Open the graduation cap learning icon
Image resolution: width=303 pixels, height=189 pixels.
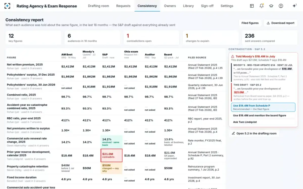tap(271, 6)
